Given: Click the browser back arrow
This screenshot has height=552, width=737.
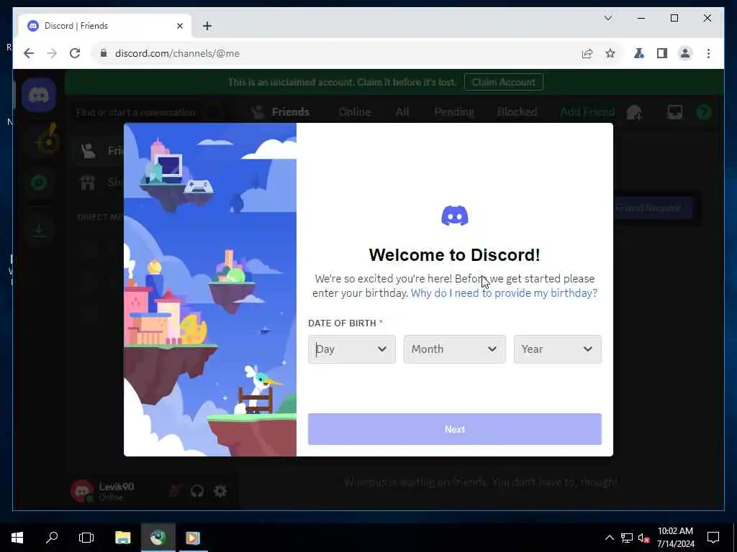Looking at the screenshot, I should [29, 53].
